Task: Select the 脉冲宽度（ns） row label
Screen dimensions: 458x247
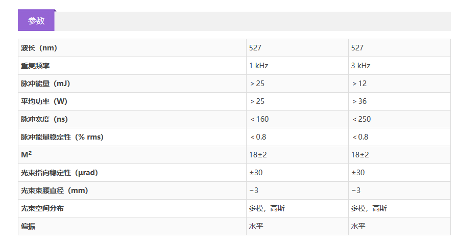Action: (x=44, y=119)
